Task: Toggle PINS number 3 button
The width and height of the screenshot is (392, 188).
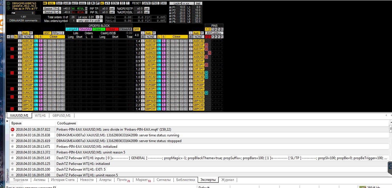Action: click(213, 29)
